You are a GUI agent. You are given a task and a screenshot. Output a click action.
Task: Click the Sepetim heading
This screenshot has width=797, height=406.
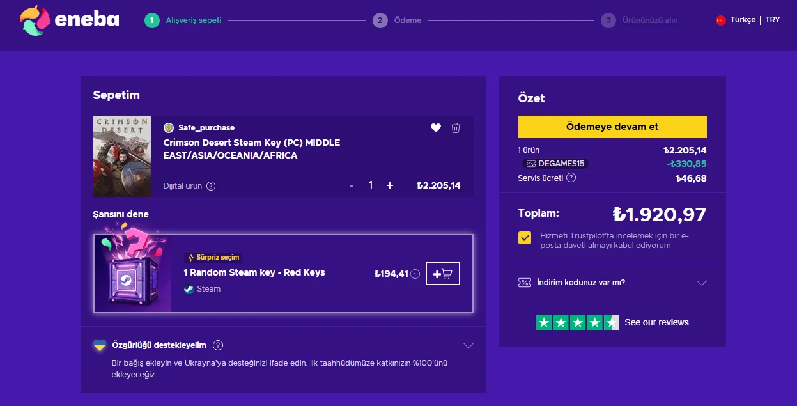click(116, 95)
